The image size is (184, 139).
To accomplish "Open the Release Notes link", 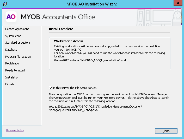I will tap(15, 130).
